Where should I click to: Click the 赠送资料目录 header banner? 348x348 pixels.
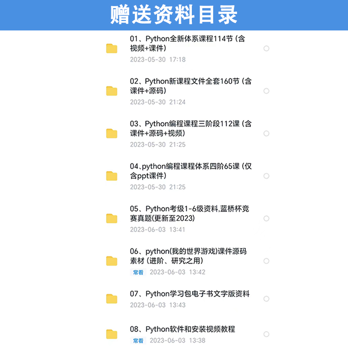174,15
